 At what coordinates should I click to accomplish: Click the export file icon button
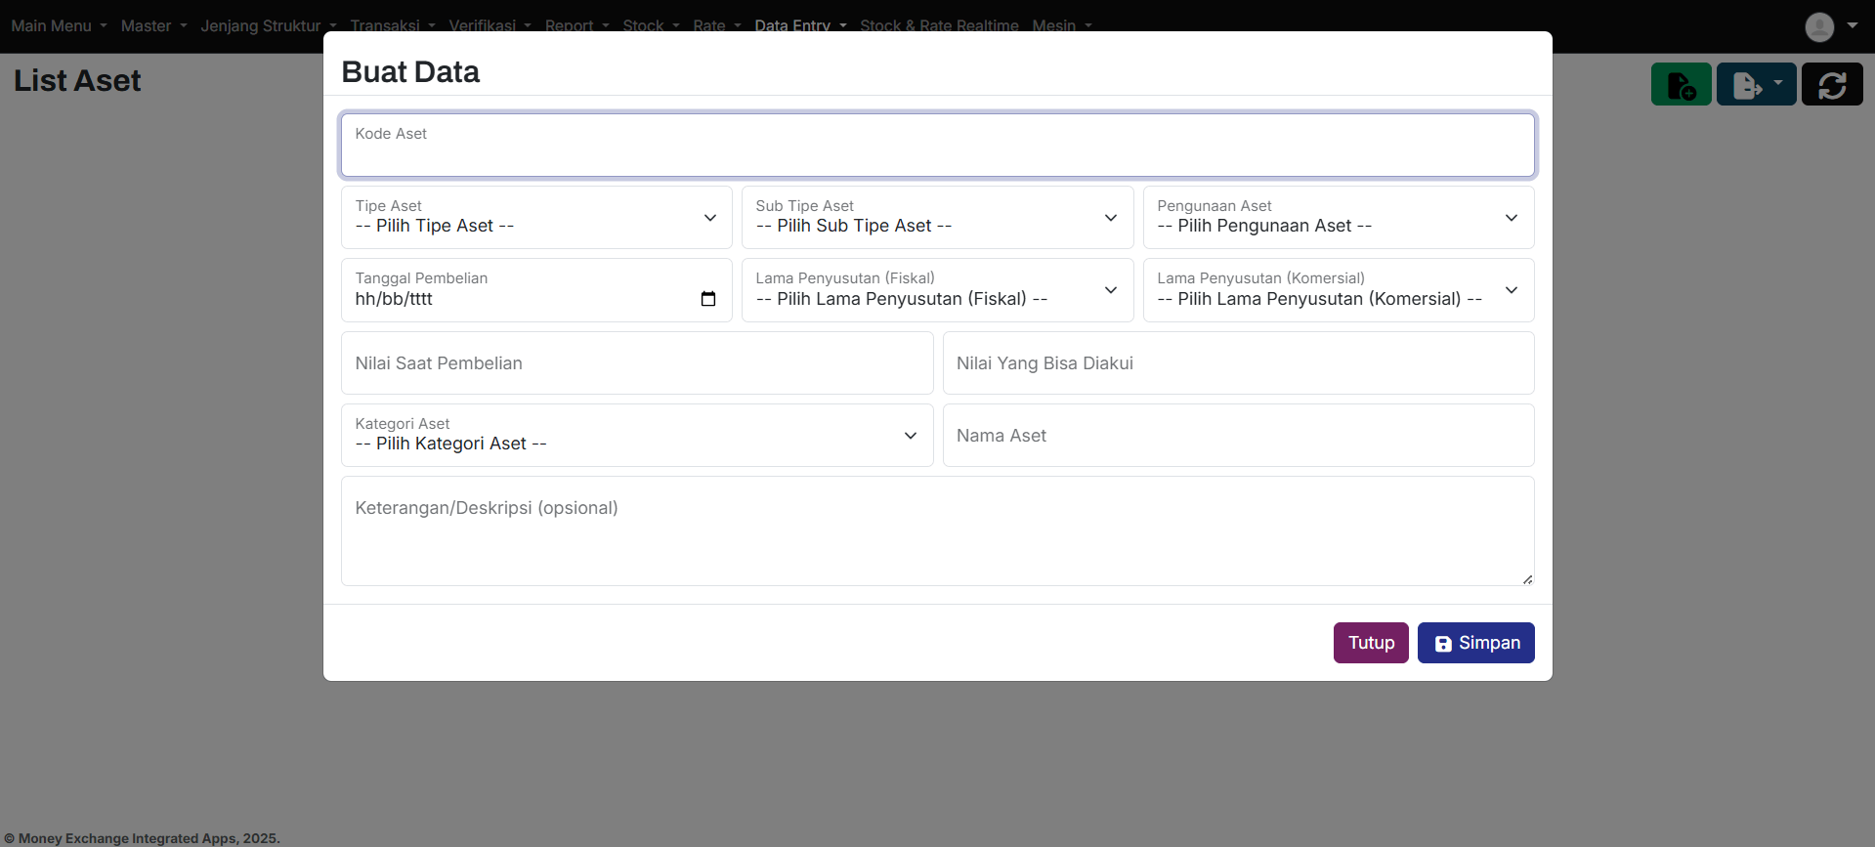pos(1755,85)
